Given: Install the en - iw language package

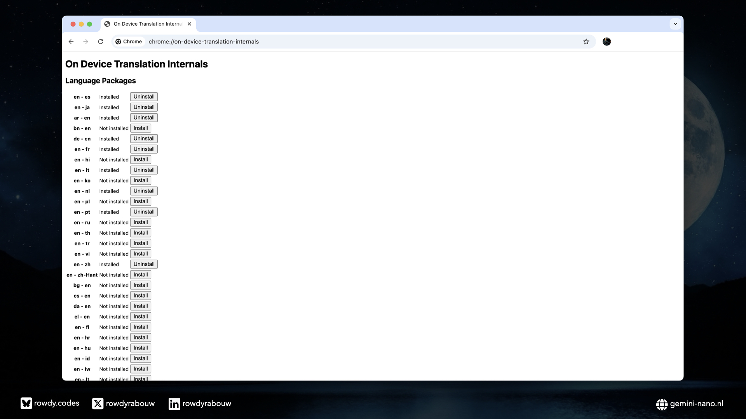Looking at the screenshot, I should click(140, 369).
